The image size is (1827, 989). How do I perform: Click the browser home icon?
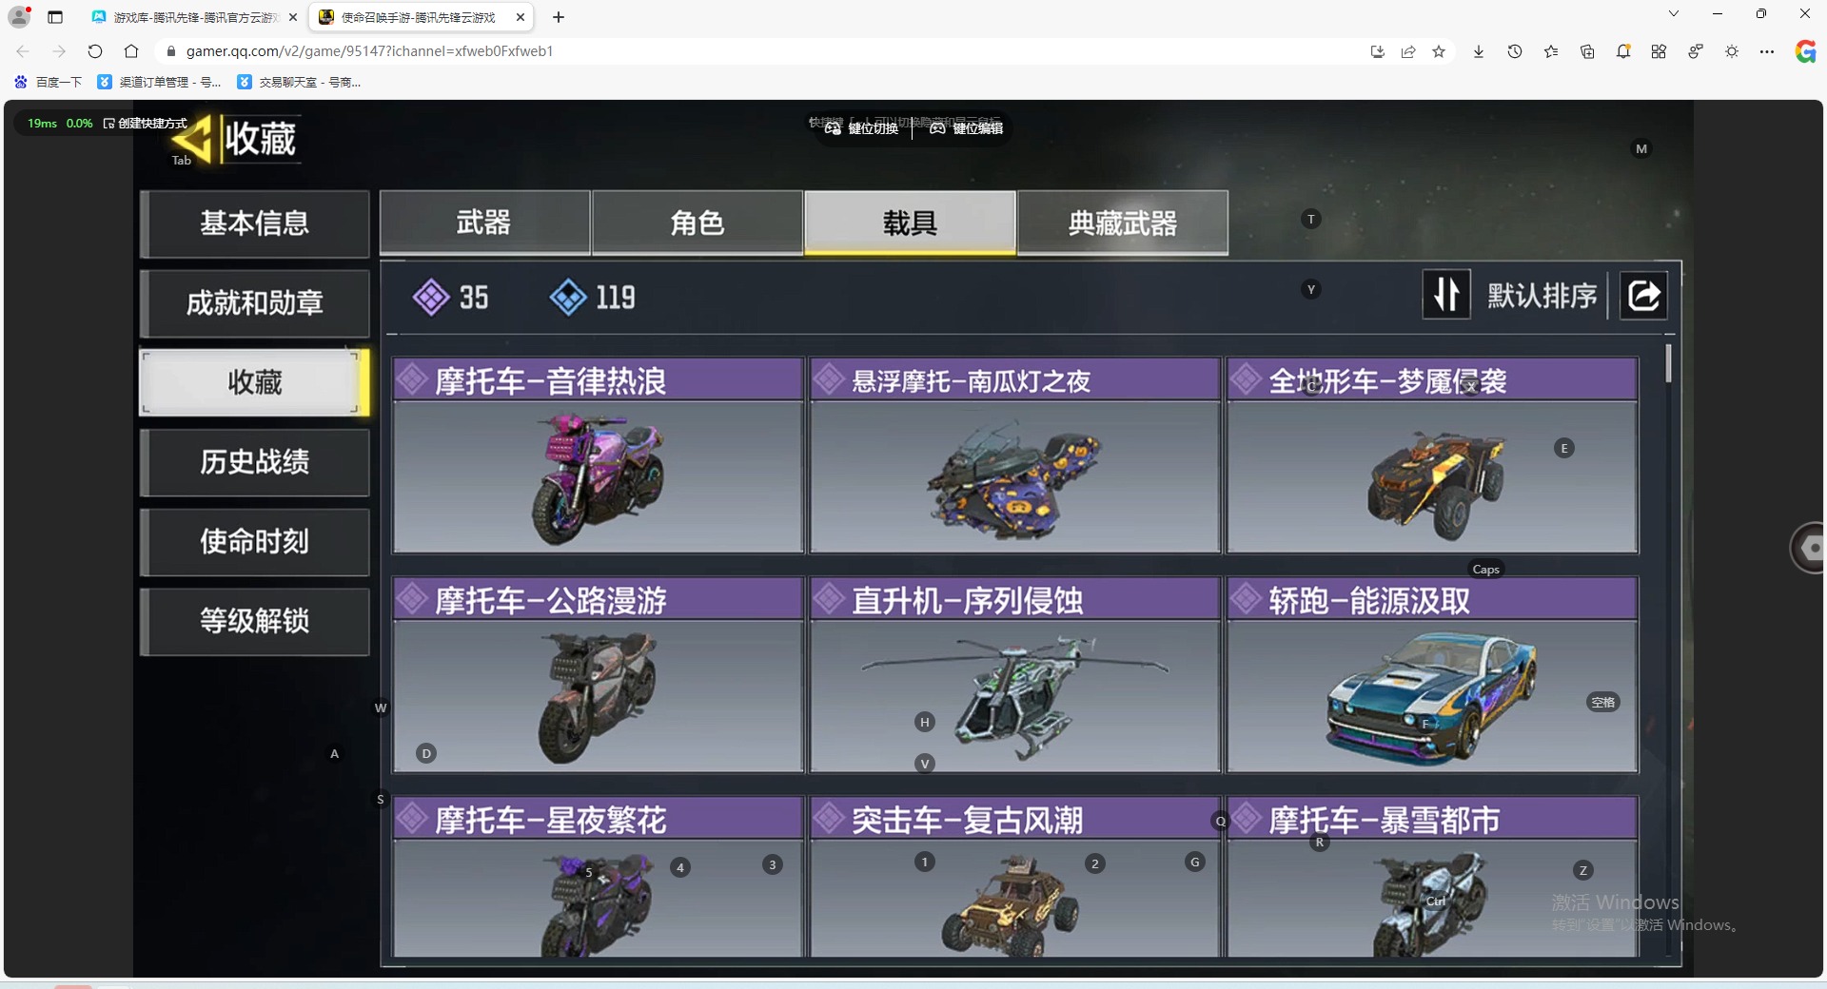[x=131, y=51]
